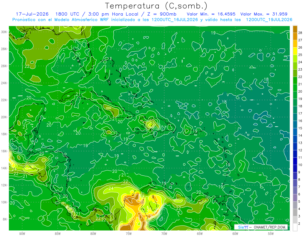Click the orange swatch between 27 and 28
The width and height of the screenshot is (307, 237).
pyautogui.click(x=295, y=36)
